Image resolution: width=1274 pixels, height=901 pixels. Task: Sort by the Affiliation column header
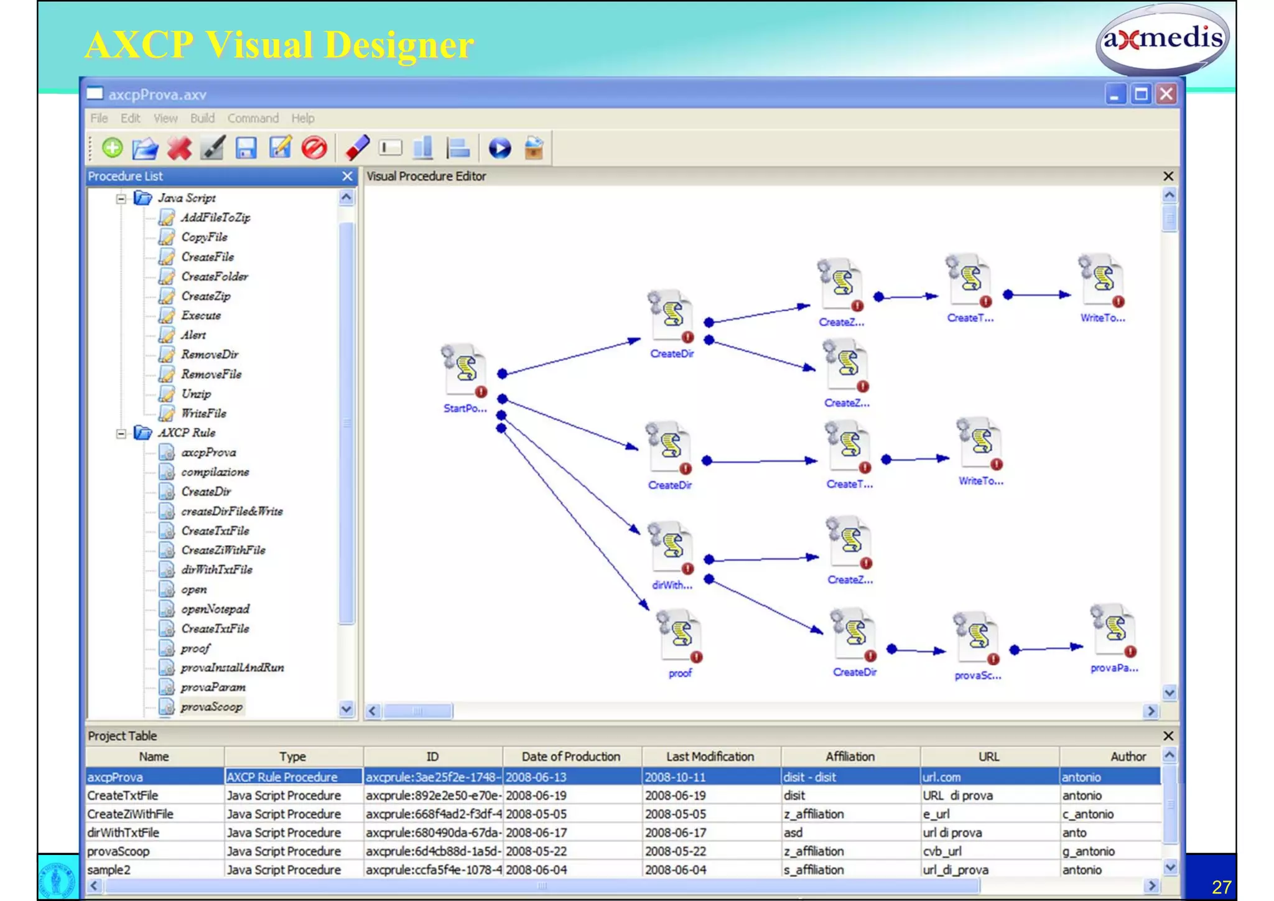point(850,757)
